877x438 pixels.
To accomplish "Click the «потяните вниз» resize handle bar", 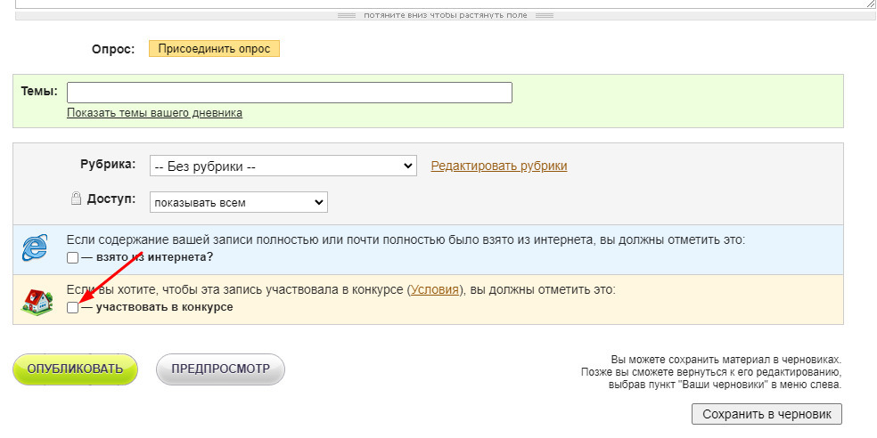I will coord(446,15).
